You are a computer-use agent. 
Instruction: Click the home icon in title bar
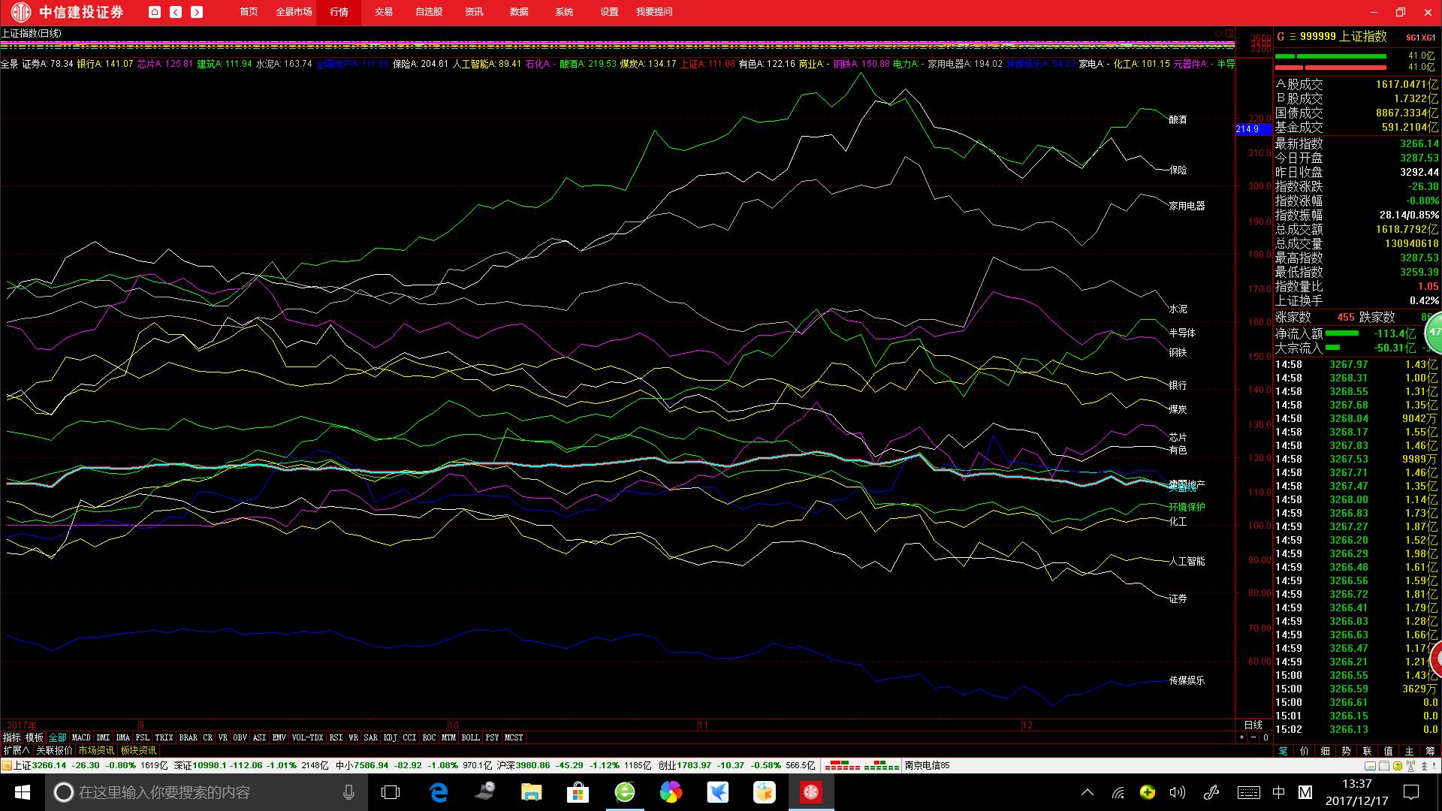[x=154, y=12]
